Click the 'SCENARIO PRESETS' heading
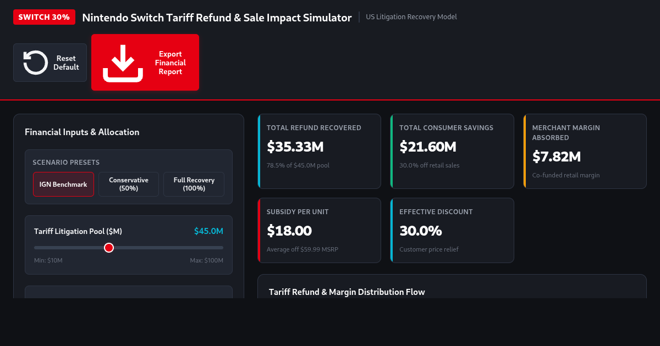Image resolution: width=660 pixels, height=346 pixels. click(66, 163)
